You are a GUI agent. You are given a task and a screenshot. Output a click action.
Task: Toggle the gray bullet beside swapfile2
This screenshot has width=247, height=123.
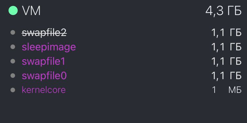(13, 33)
